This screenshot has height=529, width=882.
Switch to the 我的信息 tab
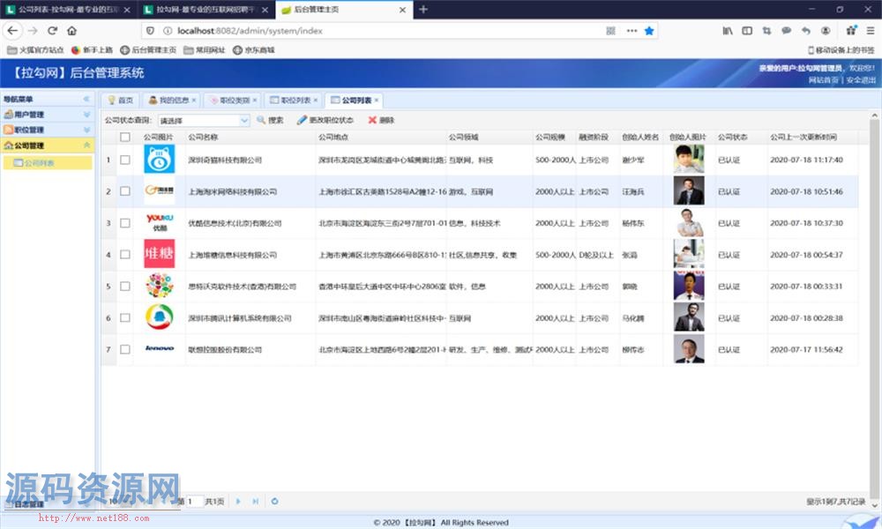173,101
